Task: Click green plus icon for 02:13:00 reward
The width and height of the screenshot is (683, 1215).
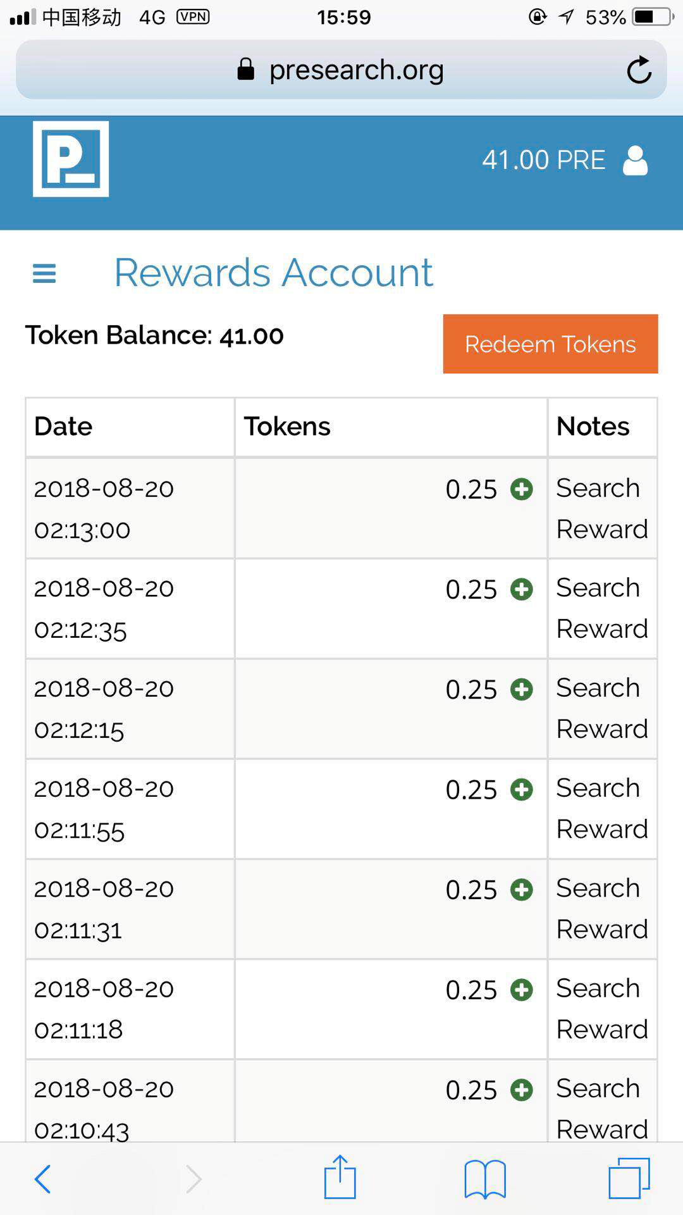Action: point(522,489)
